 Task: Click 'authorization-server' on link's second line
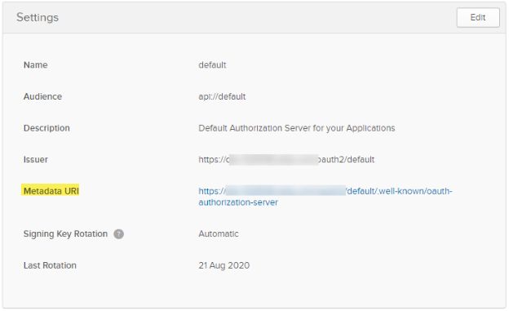click(238, 202)
